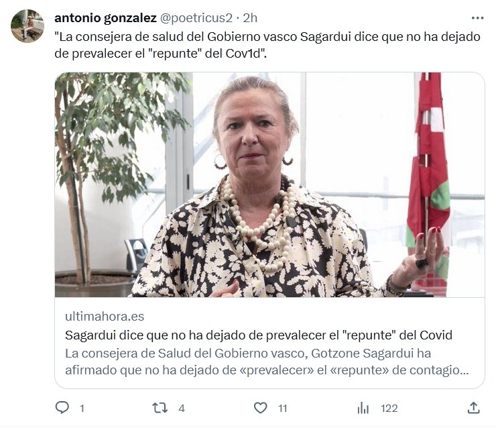Image resolution: width=496 pixels, height=428 pixels.
Task: Open view analytics bar chart icon
Action: tap(363, 408)
